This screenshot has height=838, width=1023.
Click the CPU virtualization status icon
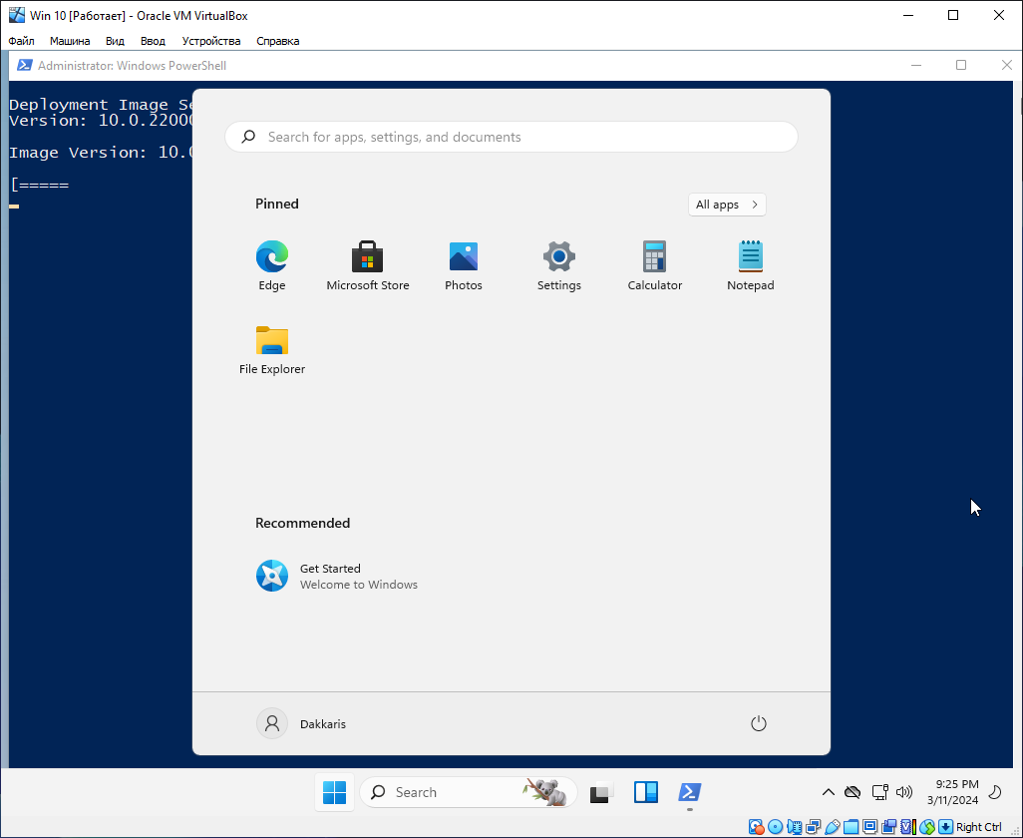908,827
